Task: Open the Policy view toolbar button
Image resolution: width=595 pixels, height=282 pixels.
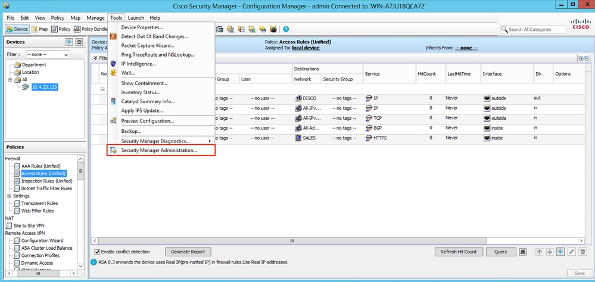Action: 61,29
